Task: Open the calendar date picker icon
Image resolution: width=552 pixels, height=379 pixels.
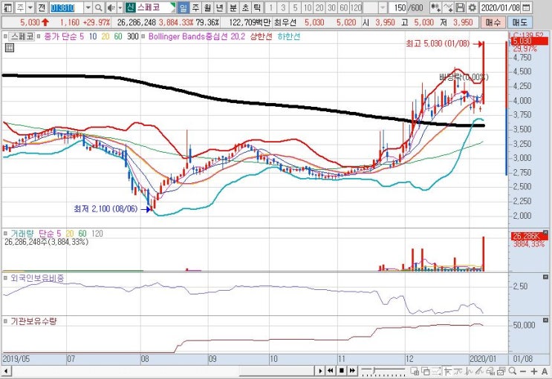Action: click(x=526, y=7)
